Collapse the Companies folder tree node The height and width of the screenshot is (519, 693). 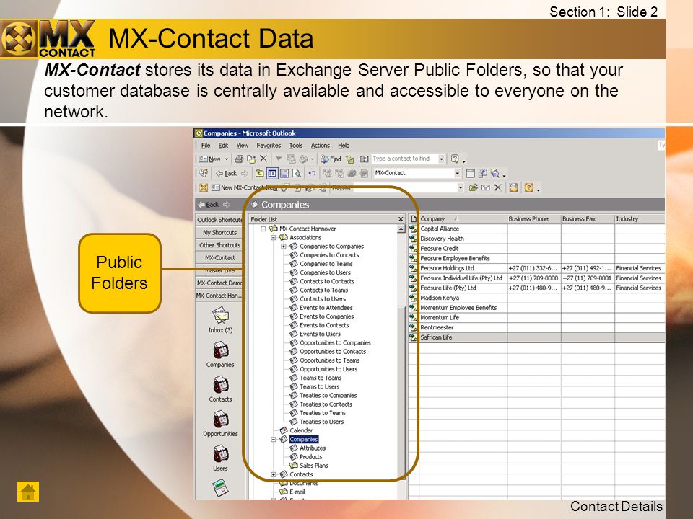click(274, 439)
